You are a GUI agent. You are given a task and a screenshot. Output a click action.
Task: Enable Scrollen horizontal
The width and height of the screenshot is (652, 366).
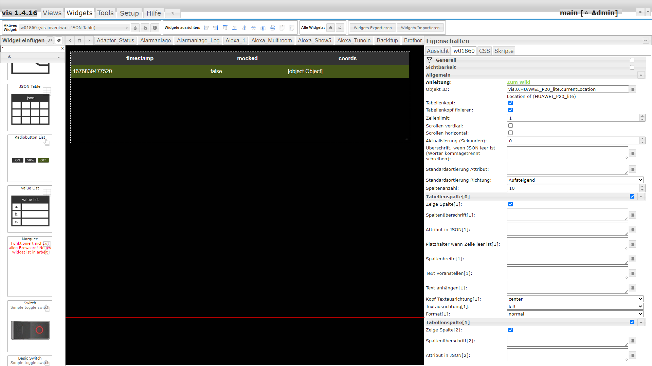[x=510, y=133]
